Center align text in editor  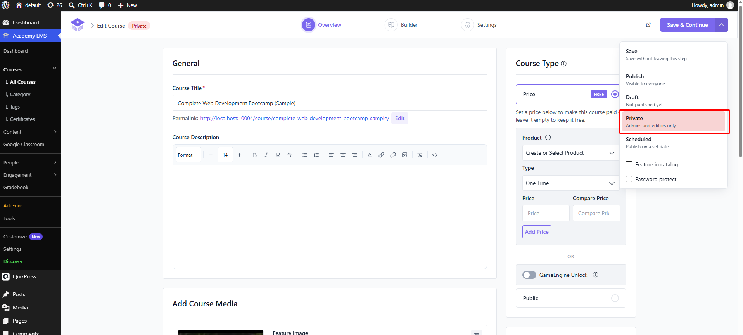coord(343,155)
